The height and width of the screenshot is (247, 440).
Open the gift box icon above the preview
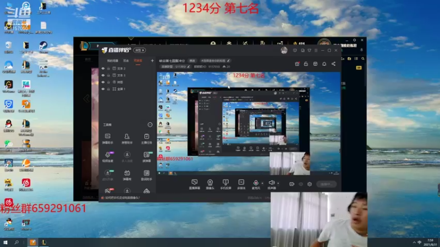297,64
